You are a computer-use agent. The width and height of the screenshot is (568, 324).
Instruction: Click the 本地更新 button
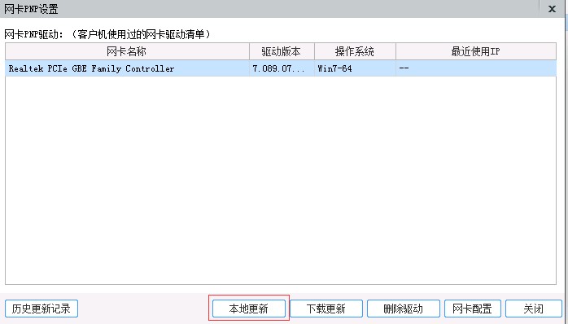(x=248, y=309)
